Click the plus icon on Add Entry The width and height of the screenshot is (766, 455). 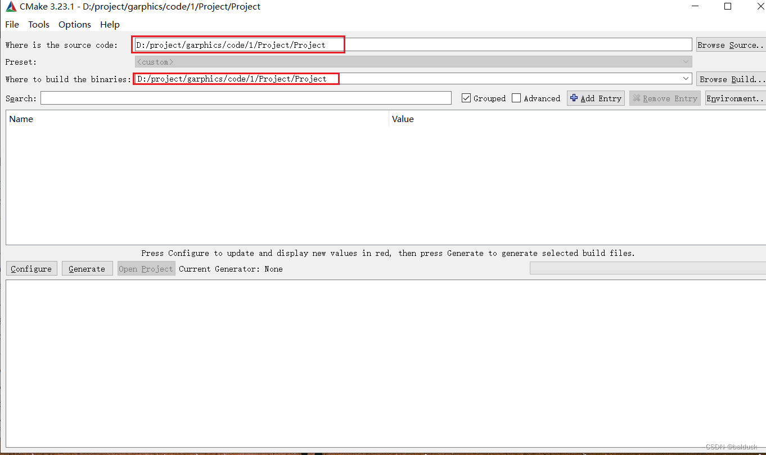[x=575, y=98]
